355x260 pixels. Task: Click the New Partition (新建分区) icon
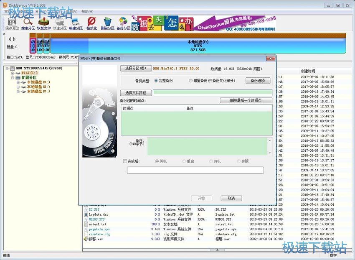pos(76,24)
